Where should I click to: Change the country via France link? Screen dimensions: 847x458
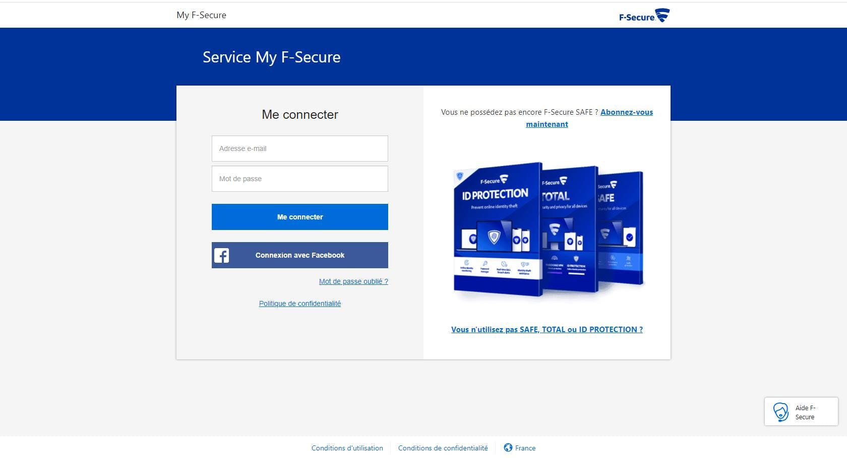[x=525, y=448]
